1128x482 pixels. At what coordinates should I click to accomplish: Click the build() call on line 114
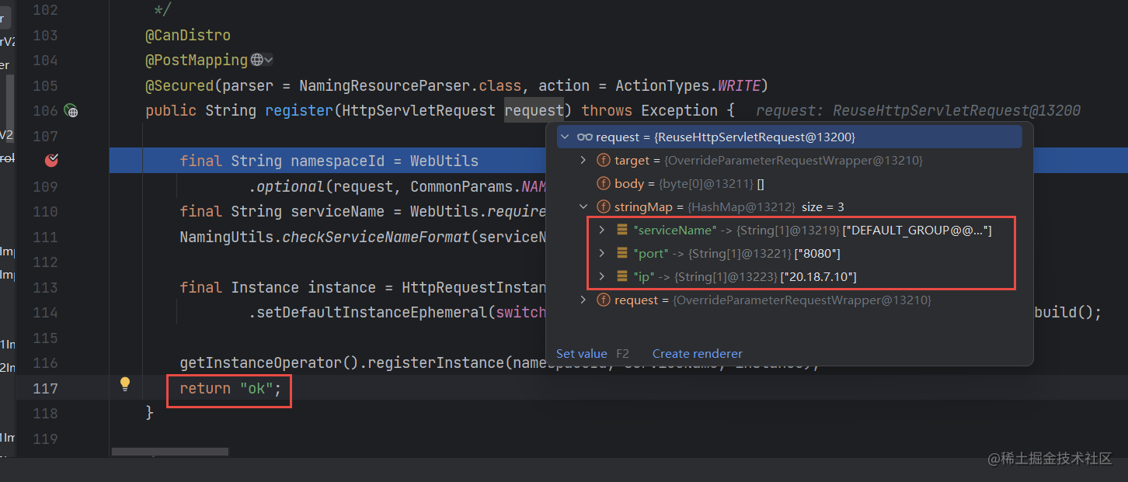pos(1067,313)
